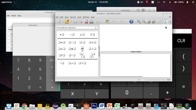Click the Zoom In magnifier icon
Screen dimensions: 196x110
(x=139, y=22)
